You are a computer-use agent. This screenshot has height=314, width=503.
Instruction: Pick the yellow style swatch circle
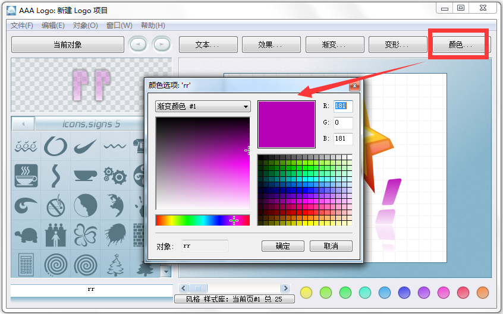306,292
